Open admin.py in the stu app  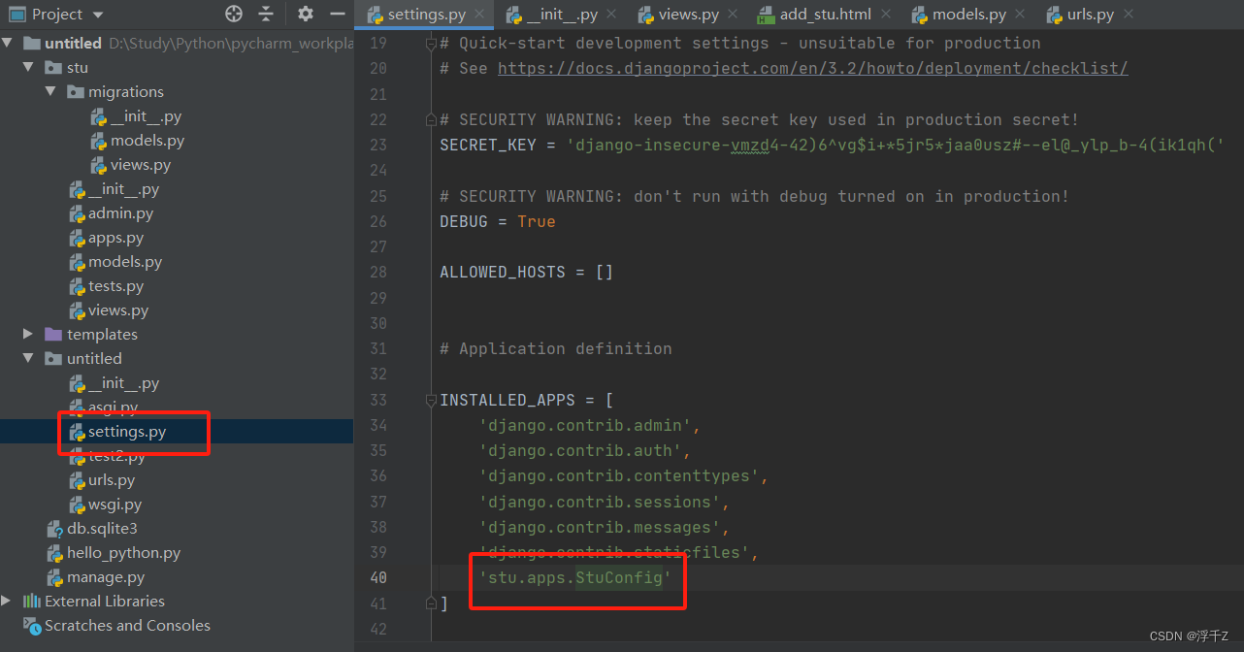120,212
